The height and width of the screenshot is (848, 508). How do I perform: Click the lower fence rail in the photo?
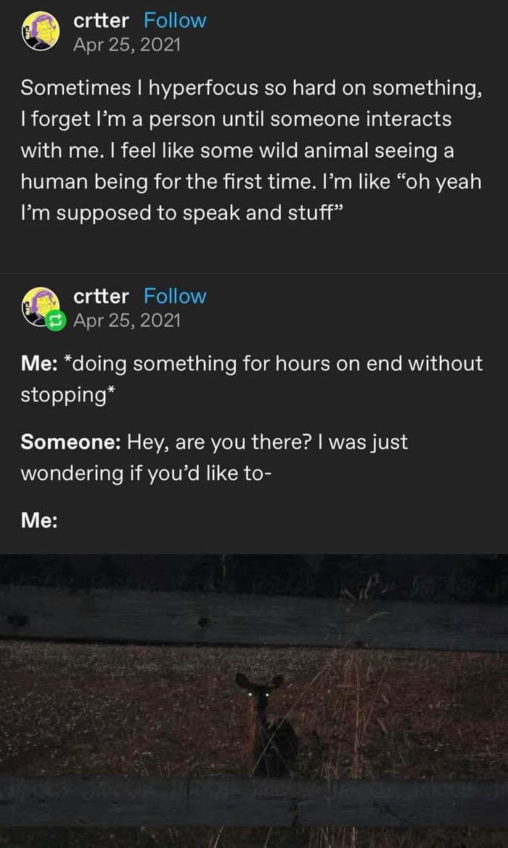point(254,802)
